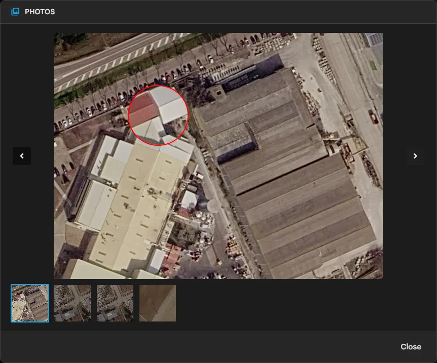
Task: Go to the previous photo with left arrow
Action: [22, 156]
